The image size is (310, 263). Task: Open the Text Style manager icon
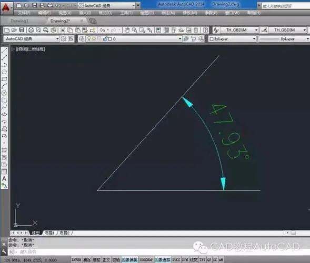point(216,30)
